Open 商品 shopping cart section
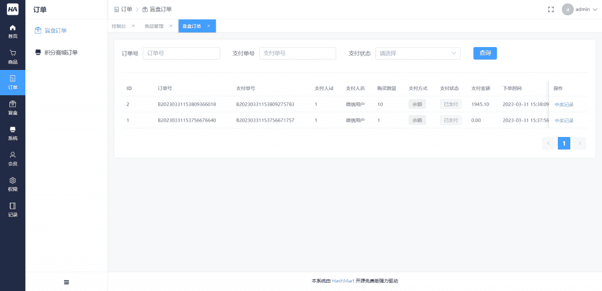 pyautogui.click(x=12, y=56)
